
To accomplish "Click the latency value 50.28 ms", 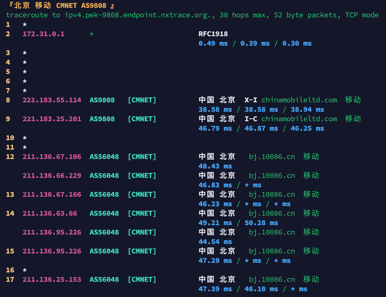I will (261, 223).
